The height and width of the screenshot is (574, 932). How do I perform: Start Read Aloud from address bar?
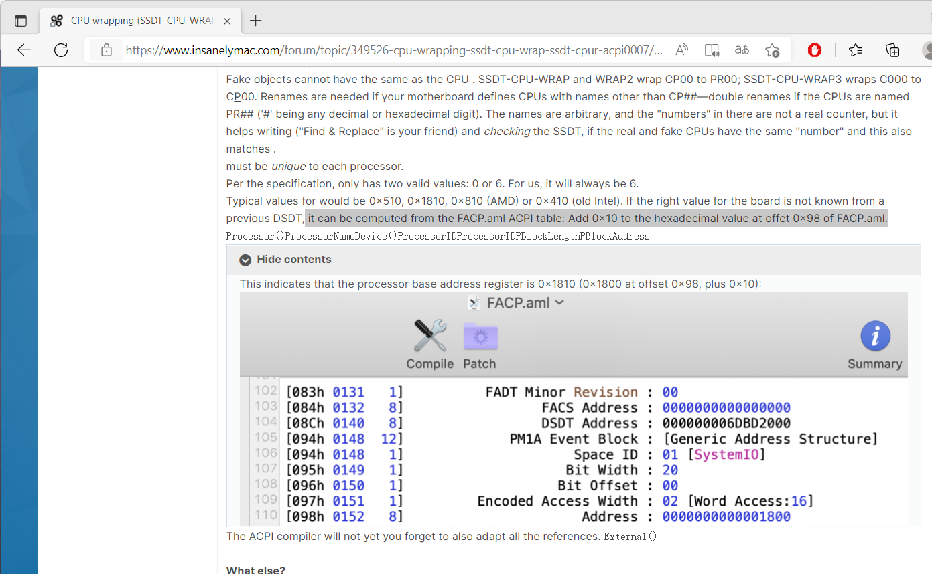pyautogui.click(x=681, y=50)
